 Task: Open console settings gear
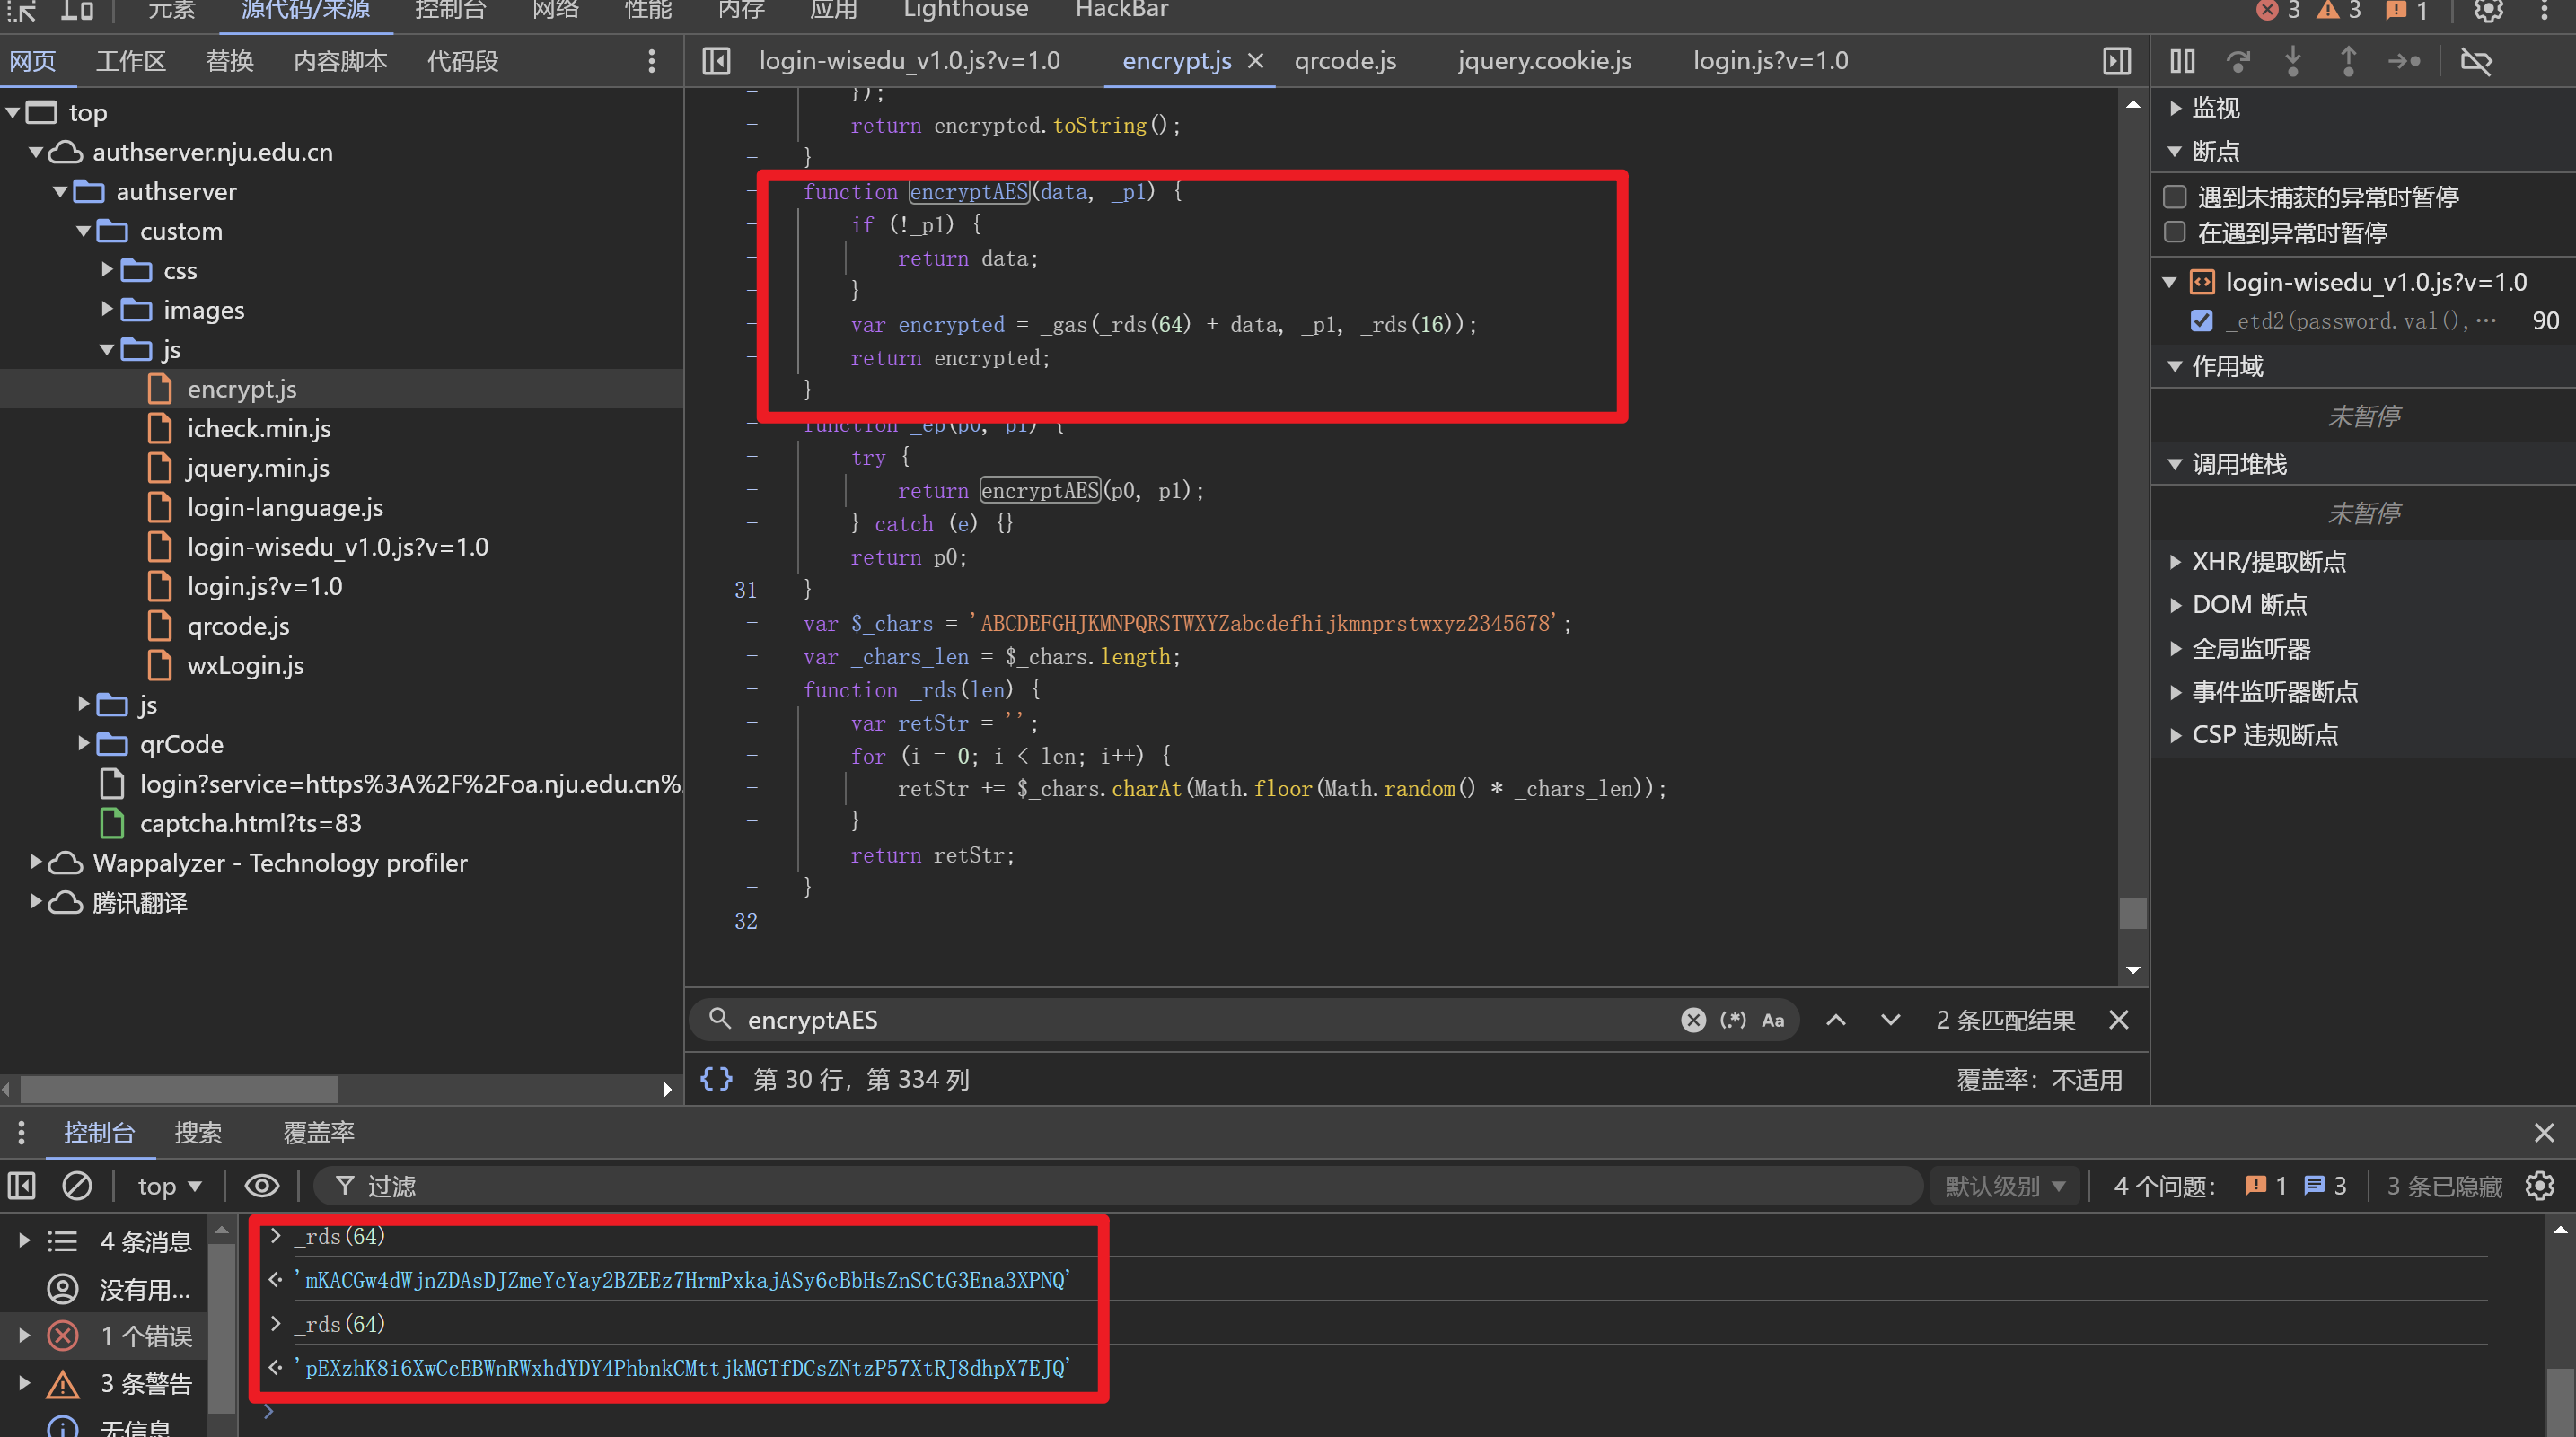pos(2540,1186)
